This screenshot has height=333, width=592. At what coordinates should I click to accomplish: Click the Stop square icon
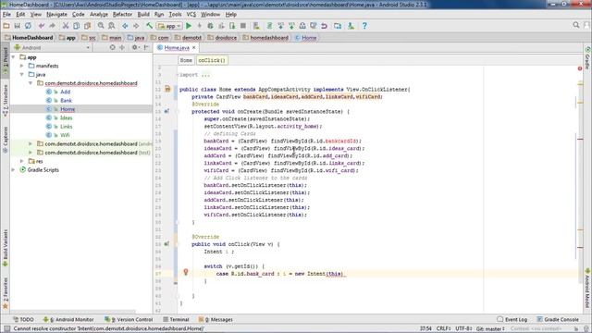243,26
